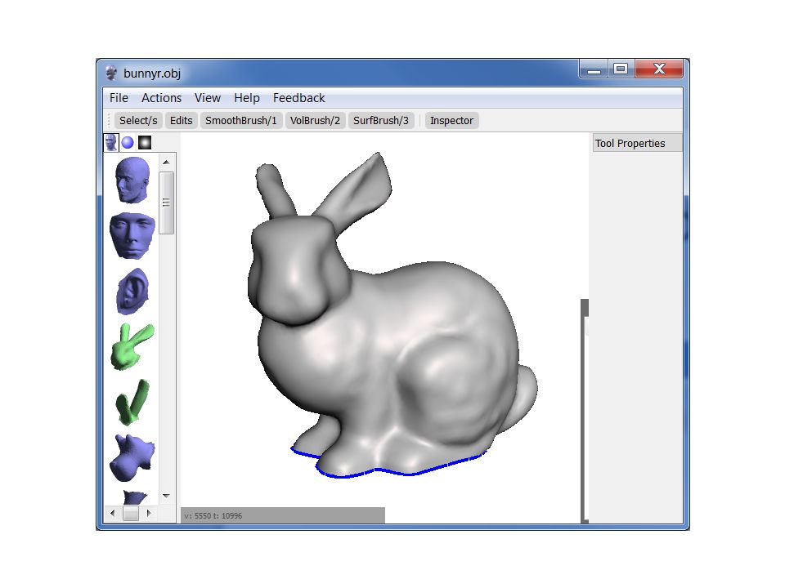Viewport: 785px width, 588px height.
Task: Select the face mask model thumbnail
Action: coord(132,235)
